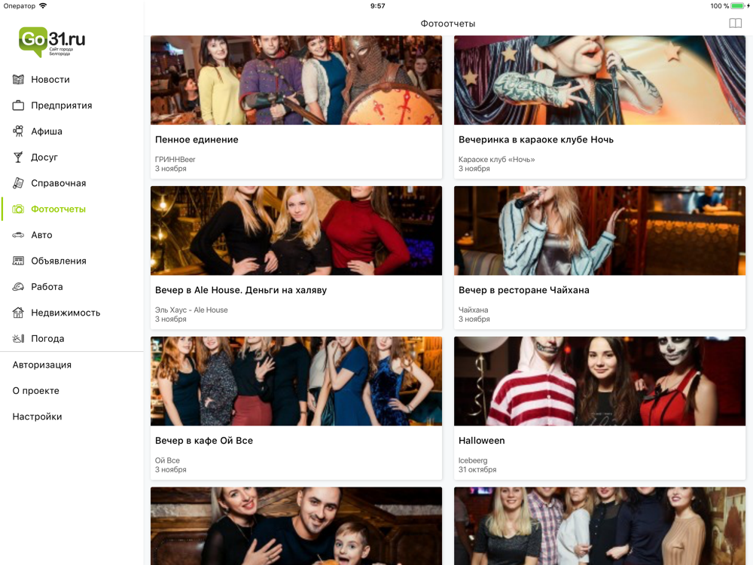The width and height of the screenshot is (753, 565).
Task: Click the title Пенное единение
Action: click(197, 140)
